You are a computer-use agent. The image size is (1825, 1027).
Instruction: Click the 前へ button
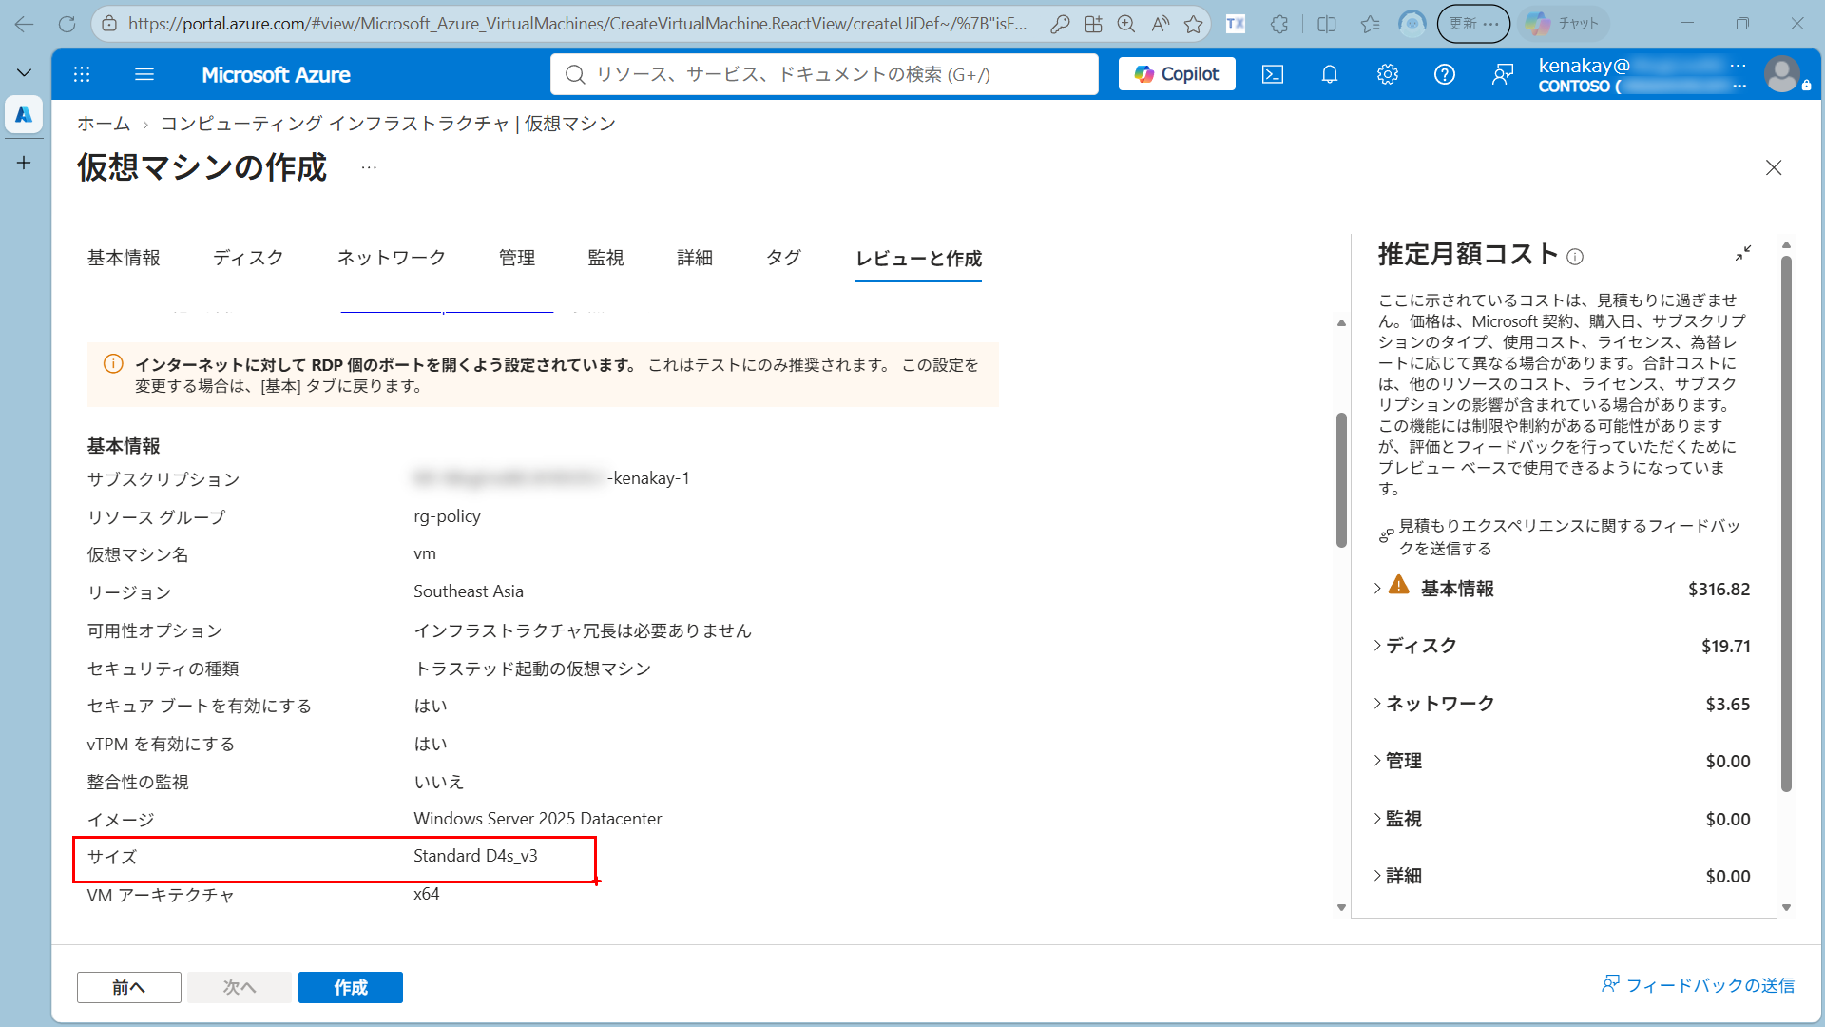[129, 987]
